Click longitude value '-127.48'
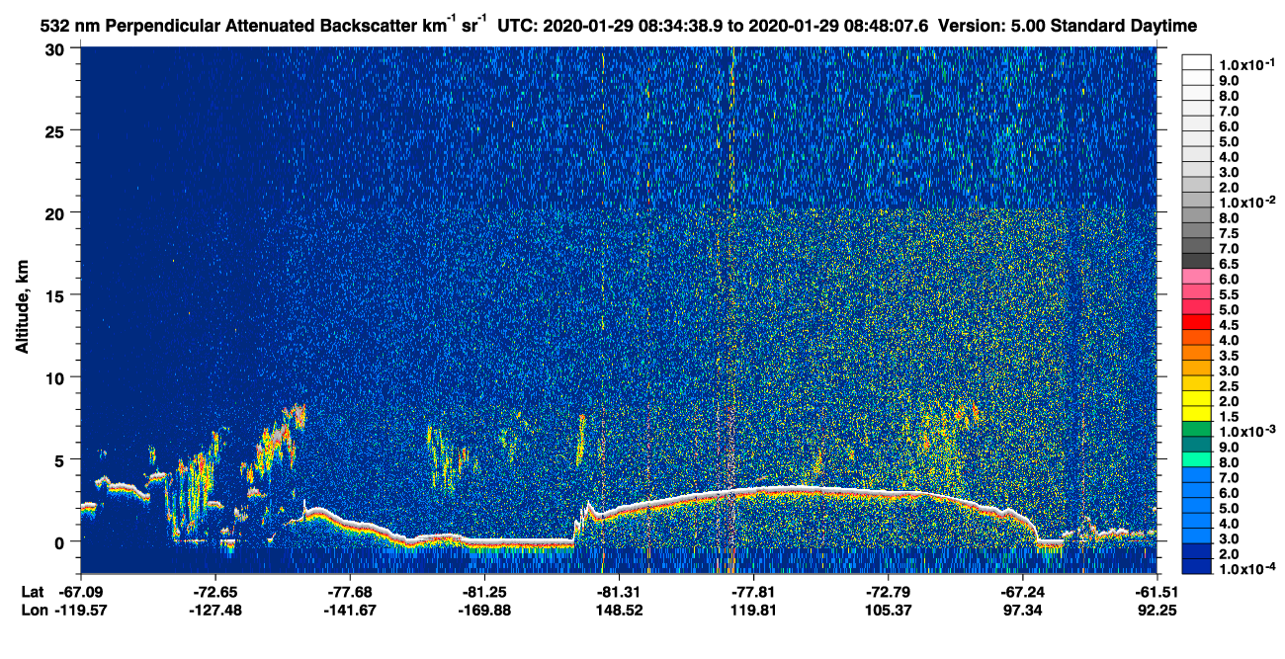The width and height of the screenshot is (1285, 659). (215, 610)
